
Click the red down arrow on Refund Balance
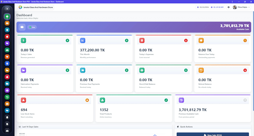point(245,70)
